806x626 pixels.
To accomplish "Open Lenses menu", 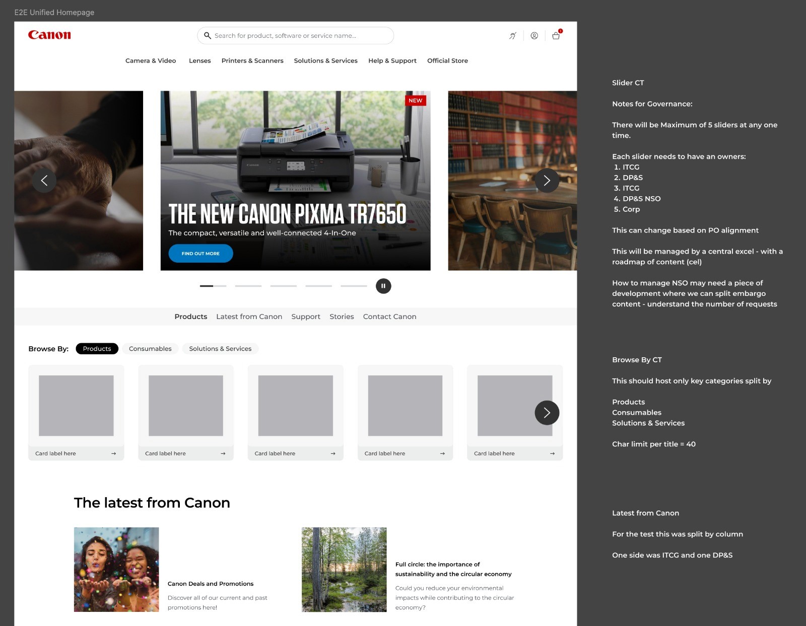I will 200,60.
